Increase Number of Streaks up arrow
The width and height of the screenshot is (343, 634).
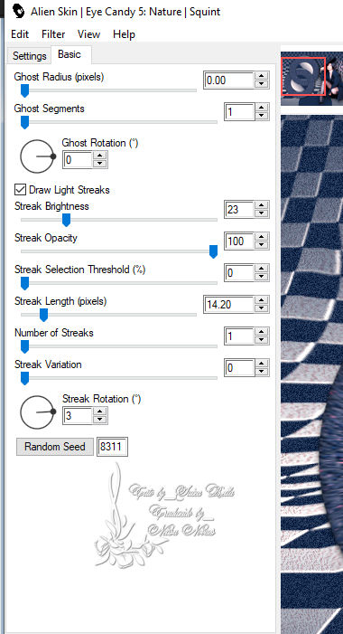pyautogui.click(x=262, y=332)
